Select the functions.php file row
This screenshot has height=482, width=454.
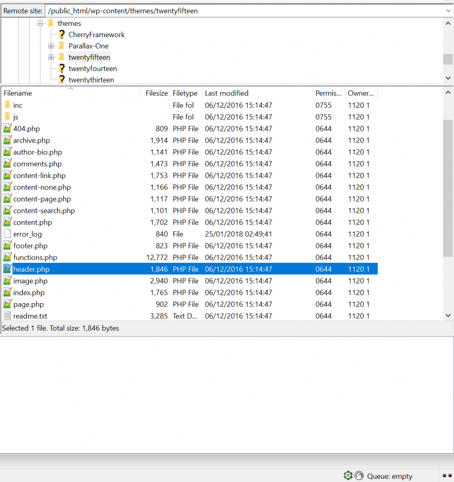(35, 257)
